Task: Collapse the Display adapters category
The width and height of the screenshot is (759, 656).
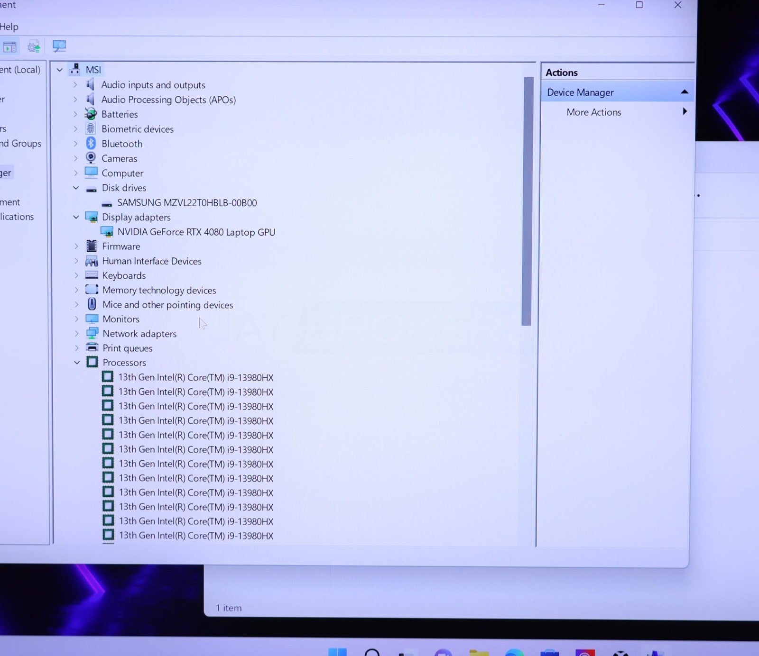Action: [x=76, y=217]
